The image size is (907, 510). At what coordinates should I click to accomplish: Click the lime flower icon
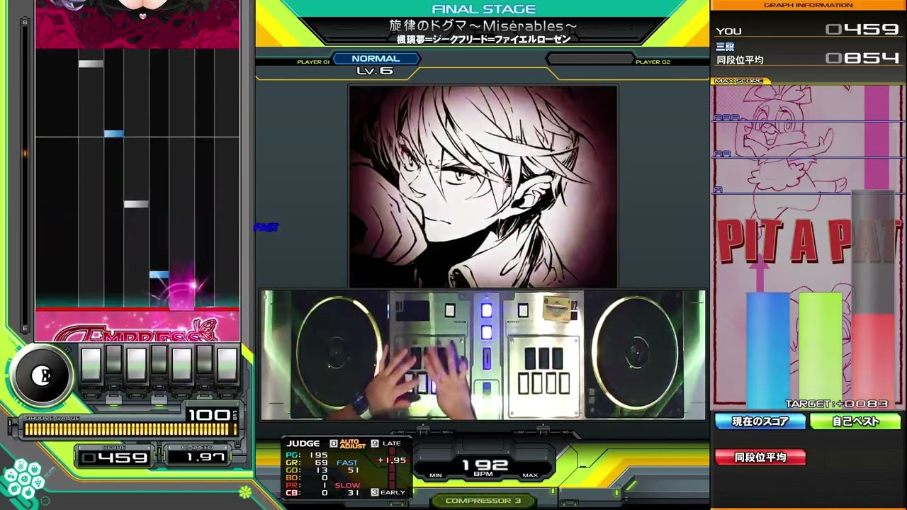[x=245, y=491]
